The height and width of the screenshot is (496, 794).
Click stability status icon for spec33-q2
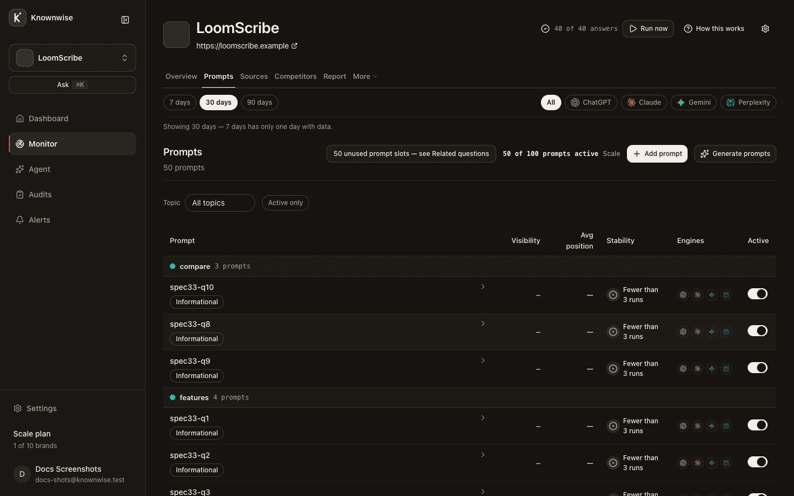[613, 463]
